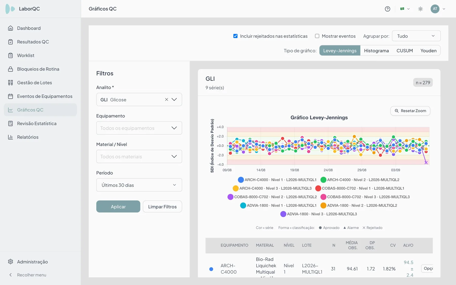Open the Todos os materiais dropdown
The width and height of the screenshot is (456, 285).
pos(139,157)
